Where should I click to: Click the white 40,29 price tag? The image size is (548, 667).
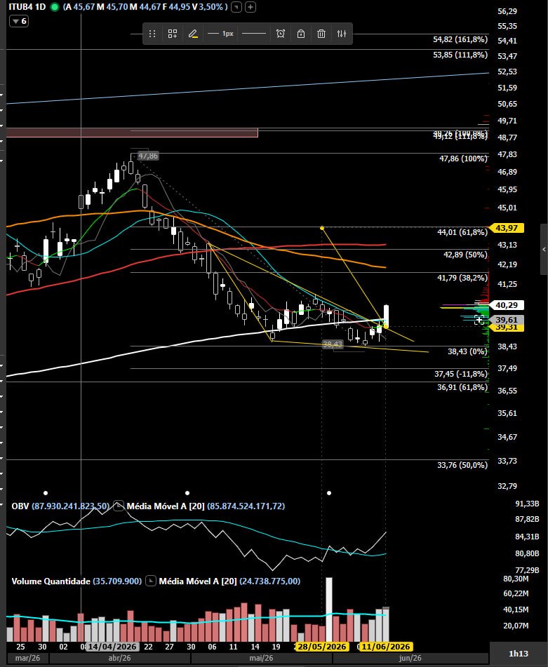(507, 305)
